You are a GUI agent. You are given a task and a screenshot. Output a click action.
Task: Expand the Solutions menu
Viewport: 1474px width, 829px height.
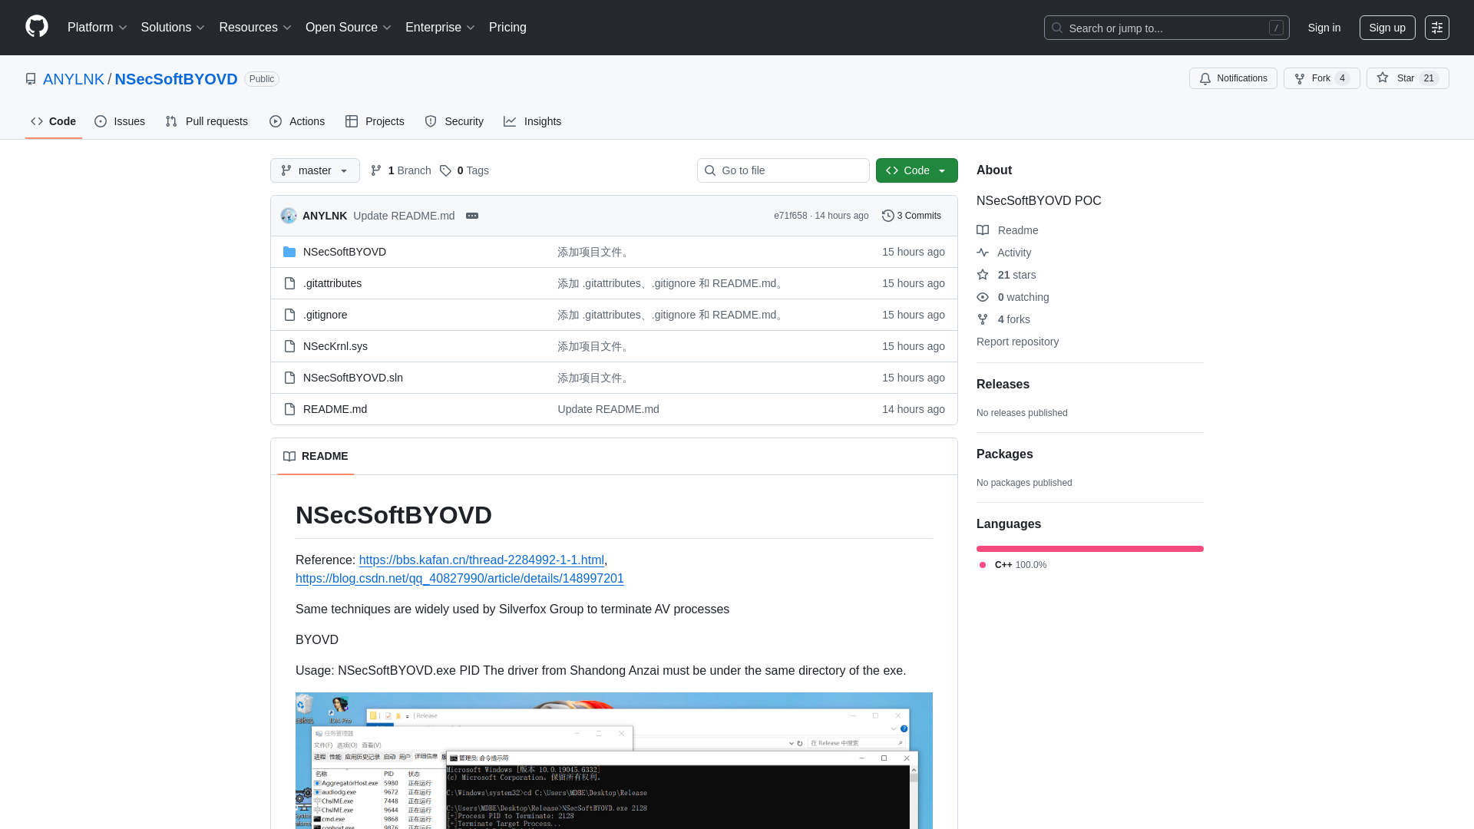173,28
